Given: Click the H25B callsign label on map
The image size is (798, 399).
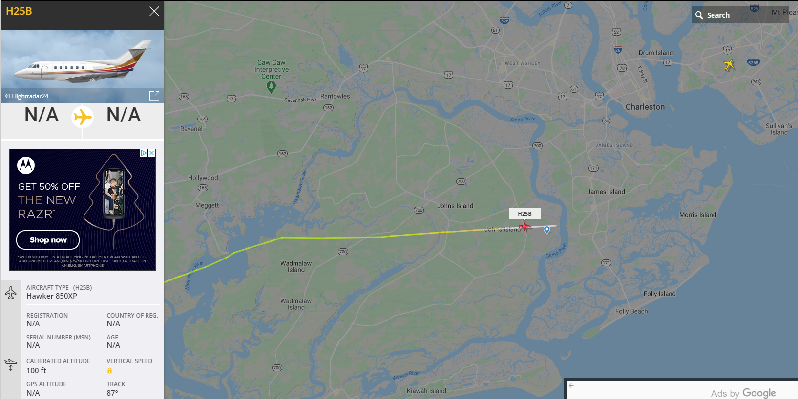Looking at the screenshot, I should (x=525, y=214).
